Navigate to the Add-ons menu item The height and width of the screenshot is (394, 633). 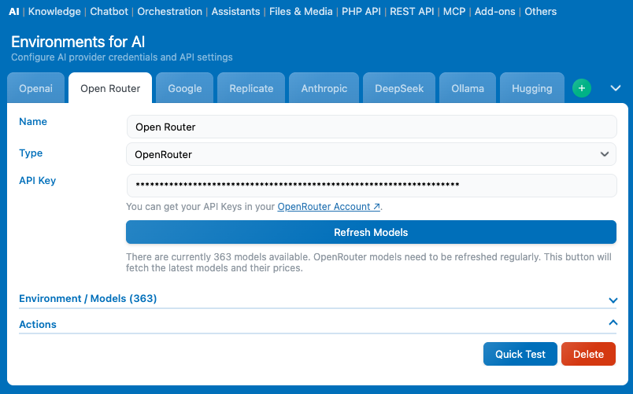coord(494,12)
